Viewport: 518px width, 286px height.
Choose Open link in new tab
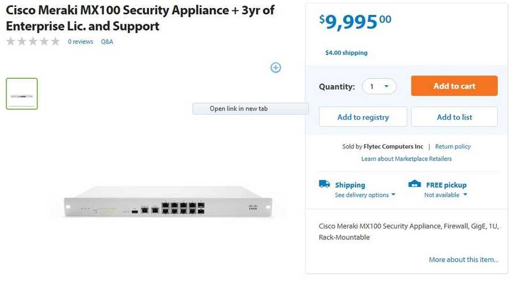click(250, 109)
